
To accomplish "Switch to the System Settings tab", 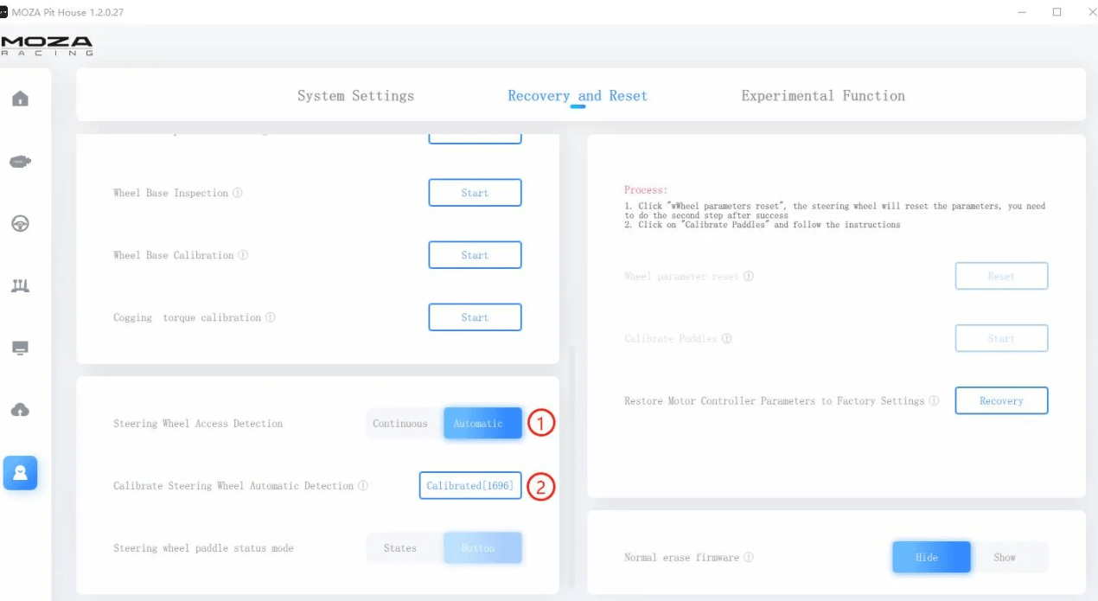I will (355, 96).
